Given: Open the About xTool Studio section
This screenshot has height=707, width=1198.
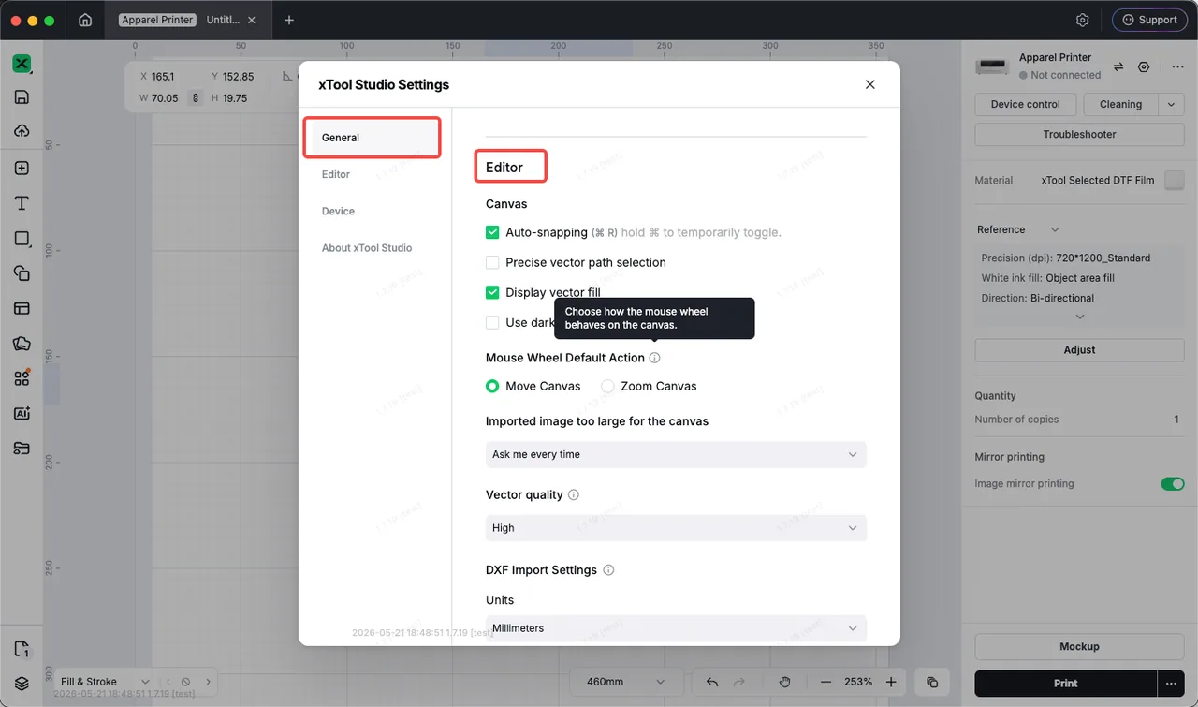Looking at the screenshot, I should pos(367,248).
